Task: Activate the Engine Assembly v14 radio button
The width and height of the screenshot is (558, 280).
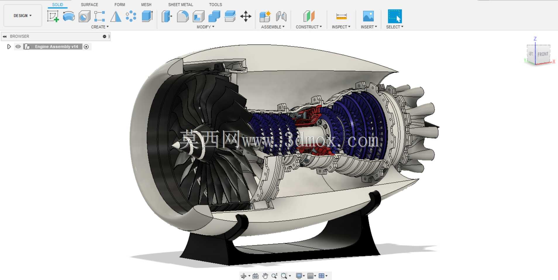Action: (x=86, y=47)
